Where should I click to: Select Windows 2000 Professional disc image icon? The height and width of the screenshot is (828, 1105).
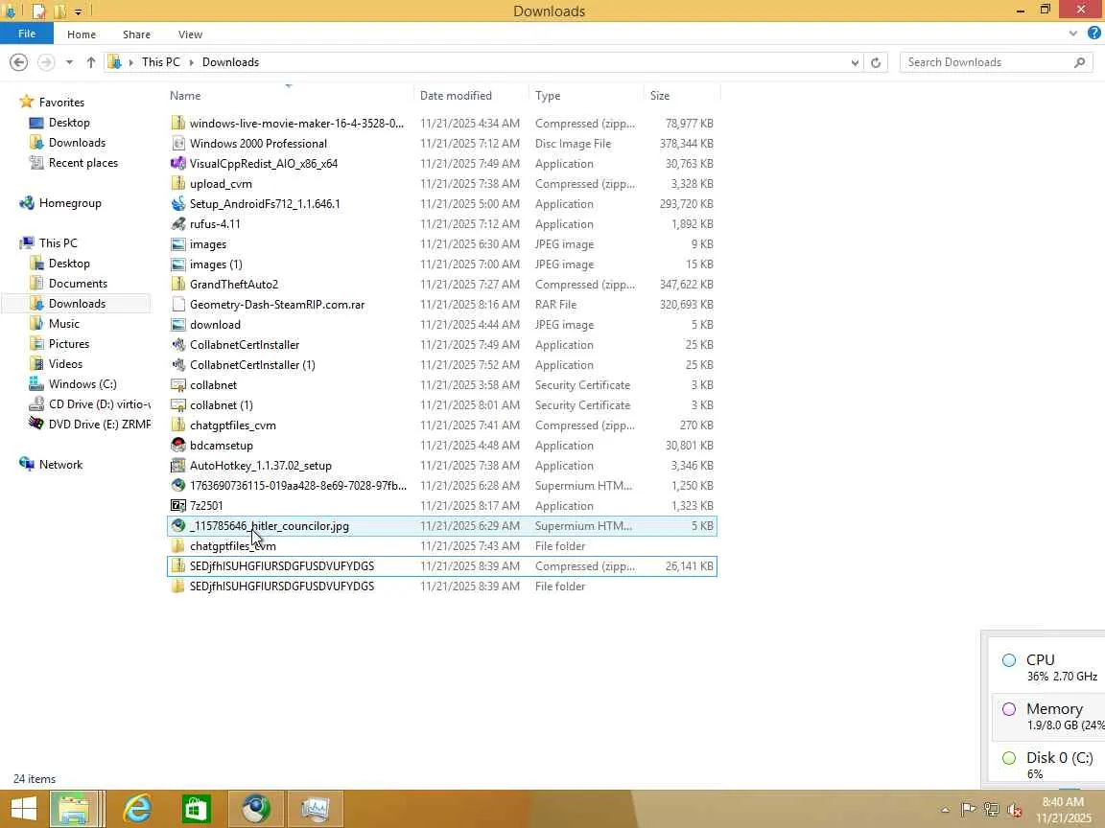[178, 143]
